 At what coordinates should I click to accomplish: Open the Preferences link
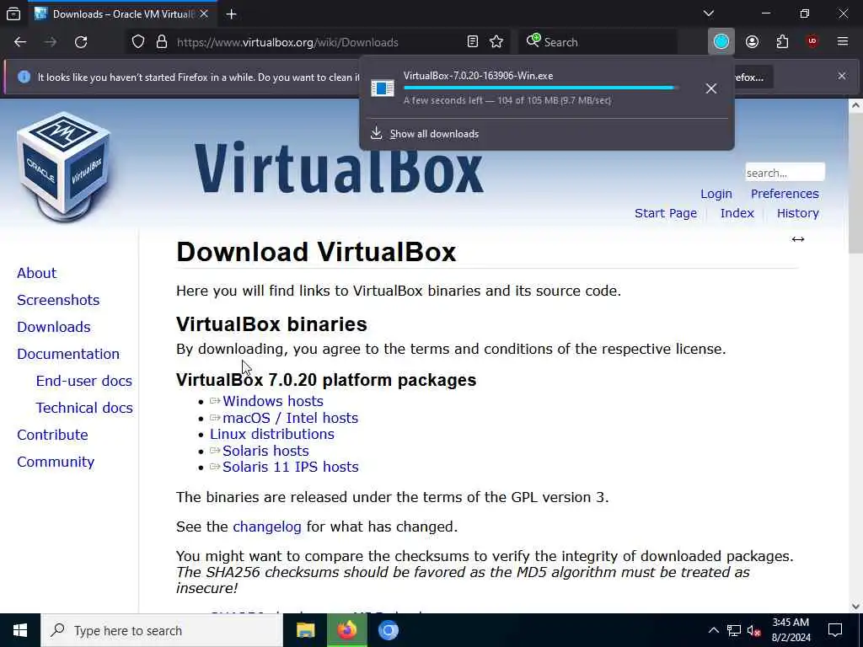click(785, 194)
